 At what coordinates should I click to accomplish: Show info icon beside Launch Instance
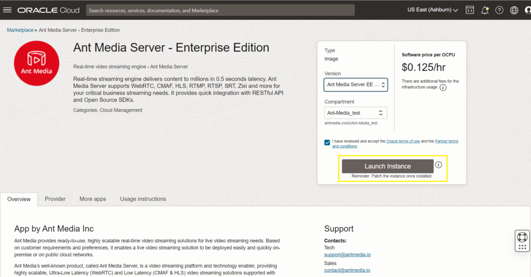(x=439, y=165)
